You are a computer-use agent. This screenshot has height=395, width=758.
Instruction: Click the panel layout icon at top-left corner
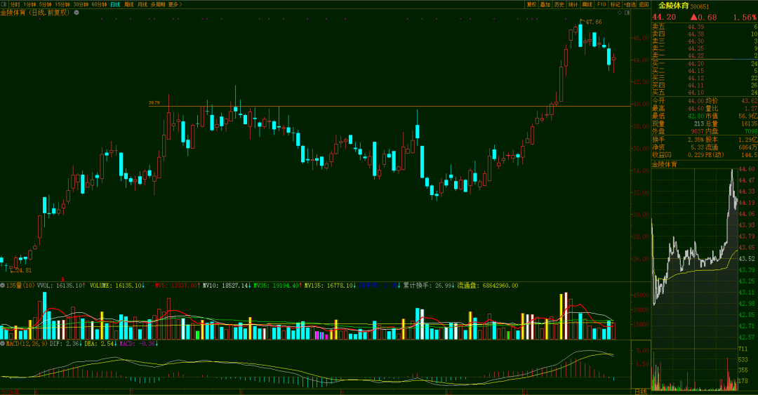(4, 4)
